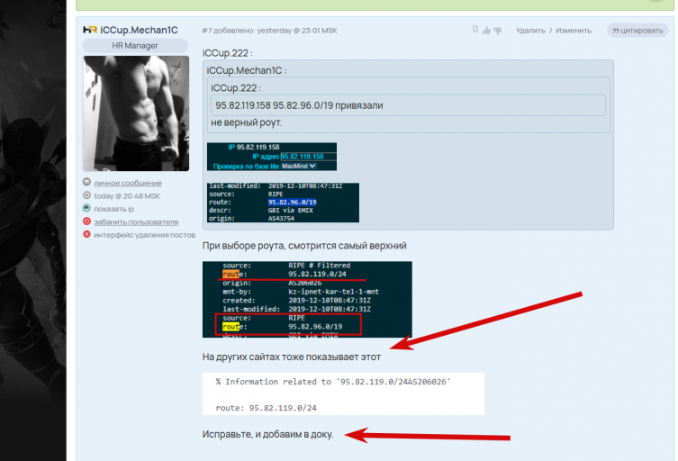The height and width of the screenshot is (461, 678).
Task: Click the show IP monitor icon
Action: coord(87,208)
